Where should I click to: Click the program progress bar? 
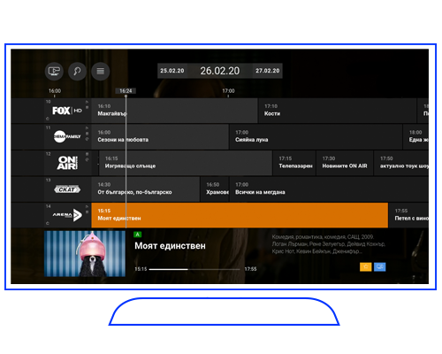coord(194,269)
